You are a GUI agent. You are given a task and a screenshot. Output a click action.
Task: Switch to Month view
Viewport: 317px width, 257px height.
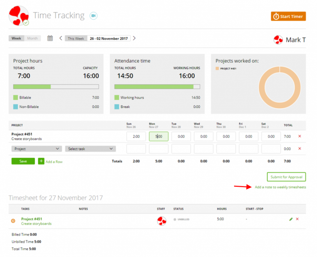point(32,38)
